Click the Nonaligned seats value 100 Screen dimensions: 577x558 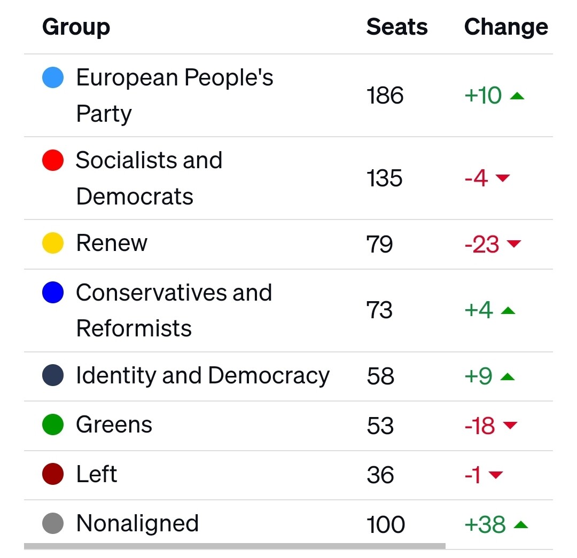tap(386, 524)
